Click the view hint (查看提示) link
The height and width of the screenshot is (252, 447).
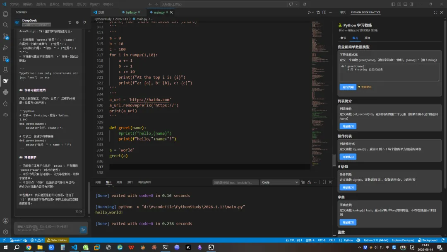point(365,87)
